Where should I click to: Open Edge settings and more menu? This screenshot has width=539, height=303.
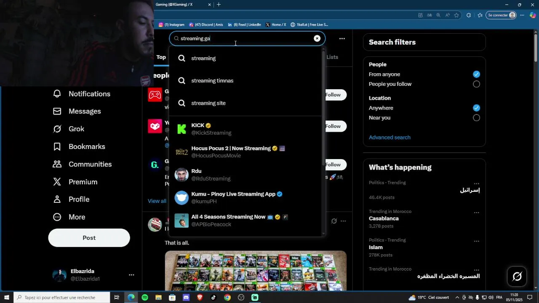(x=522, y=15)
